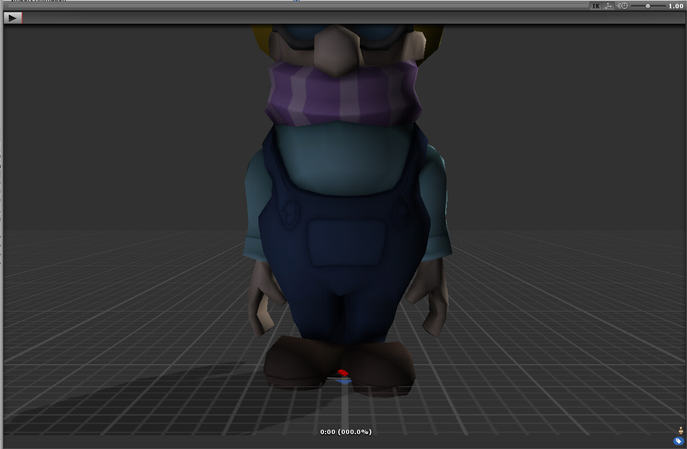Click the pivot axis gizmo icon

[608, 6]
